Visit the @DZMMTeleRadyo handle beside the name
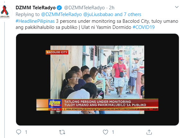Viewport: 184px width, 138px height. point(84,8)
